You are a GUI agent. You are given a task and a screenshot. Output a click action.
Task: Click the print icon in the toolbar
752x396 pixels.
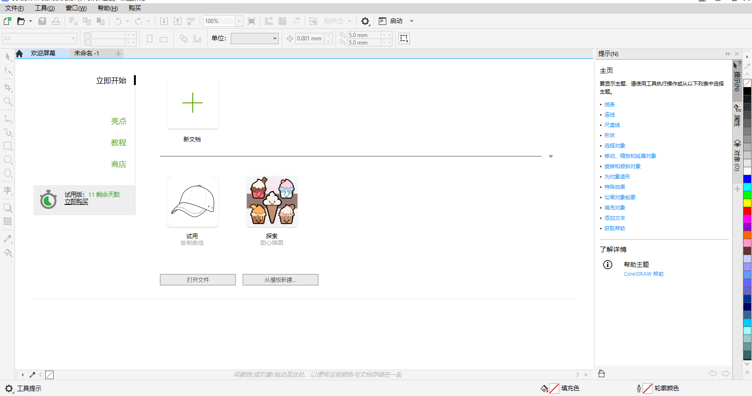[x=56, y=21]
